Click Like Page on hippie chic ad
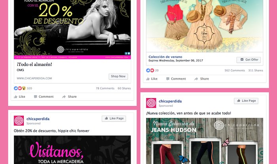Screen dimensions: 277x164 click(x=114, y=118)
